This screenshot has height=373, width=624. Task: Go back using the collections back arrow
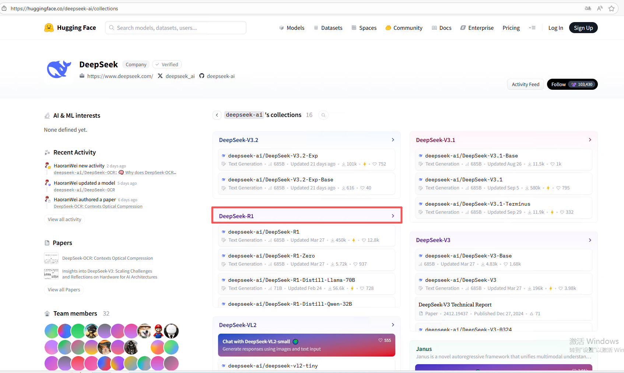pos(217,115)
